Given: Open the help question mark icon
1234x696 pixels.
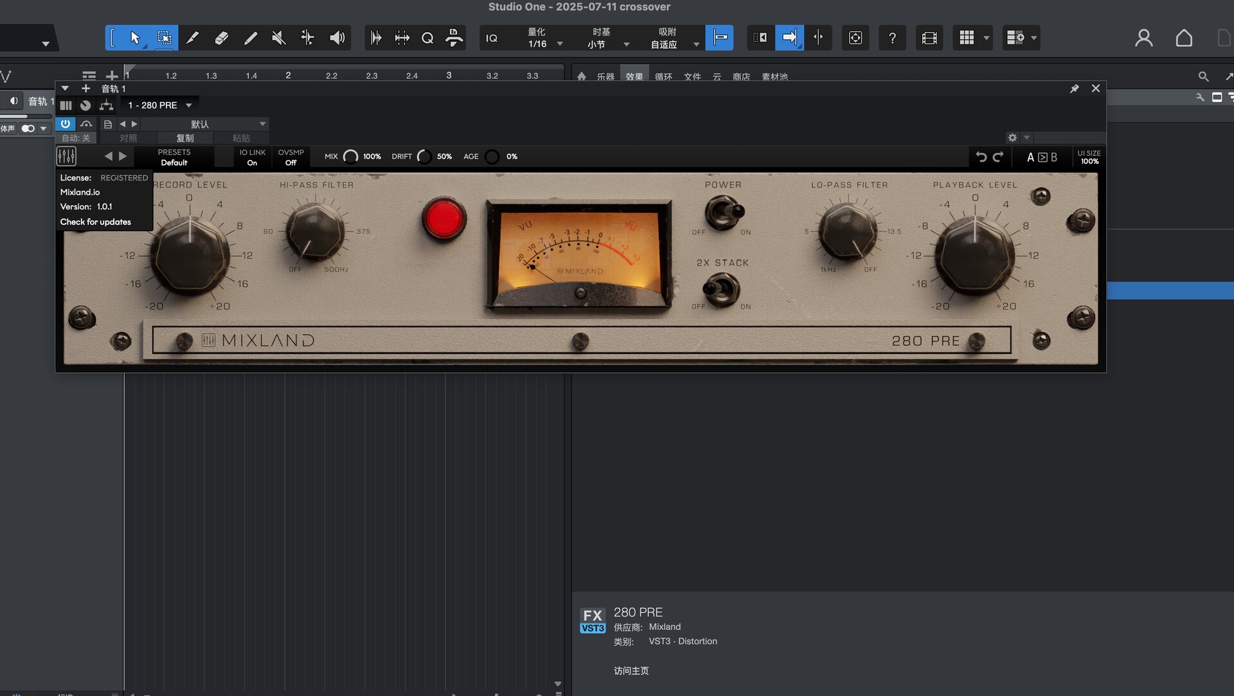Looking at the screenshot, I should pyautogui.click(x=892, y=38).
